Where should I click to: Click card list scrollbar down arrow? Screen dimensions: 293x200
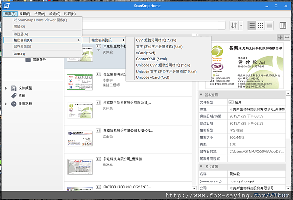194,188
